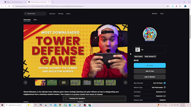Viewport: 191px width, 107px height.
Task: Click the light blue extension icon
Action: point(173,6)
